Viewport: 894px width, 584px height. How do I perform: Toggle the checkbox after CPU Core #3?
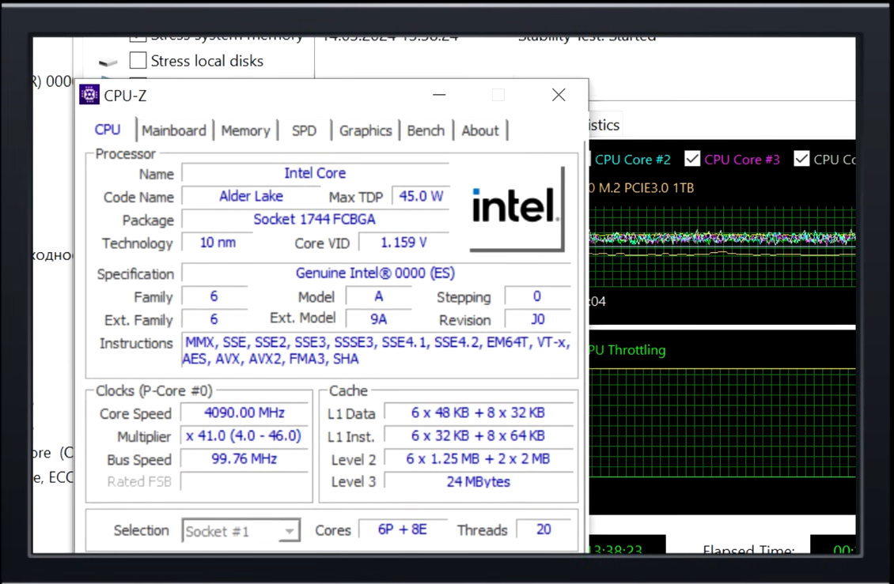click(801, 159)
